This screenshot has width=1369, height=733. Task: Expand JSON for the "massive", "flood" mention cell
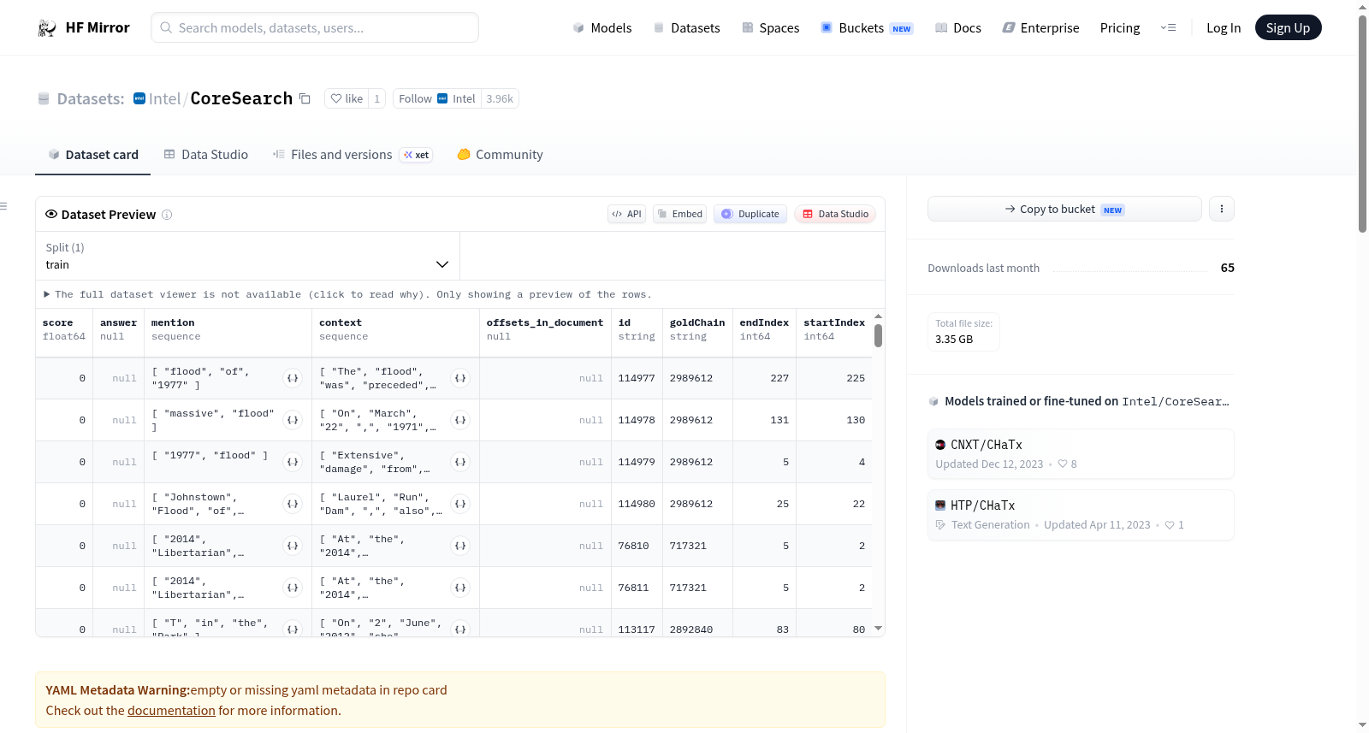click(x=293, y=420)
